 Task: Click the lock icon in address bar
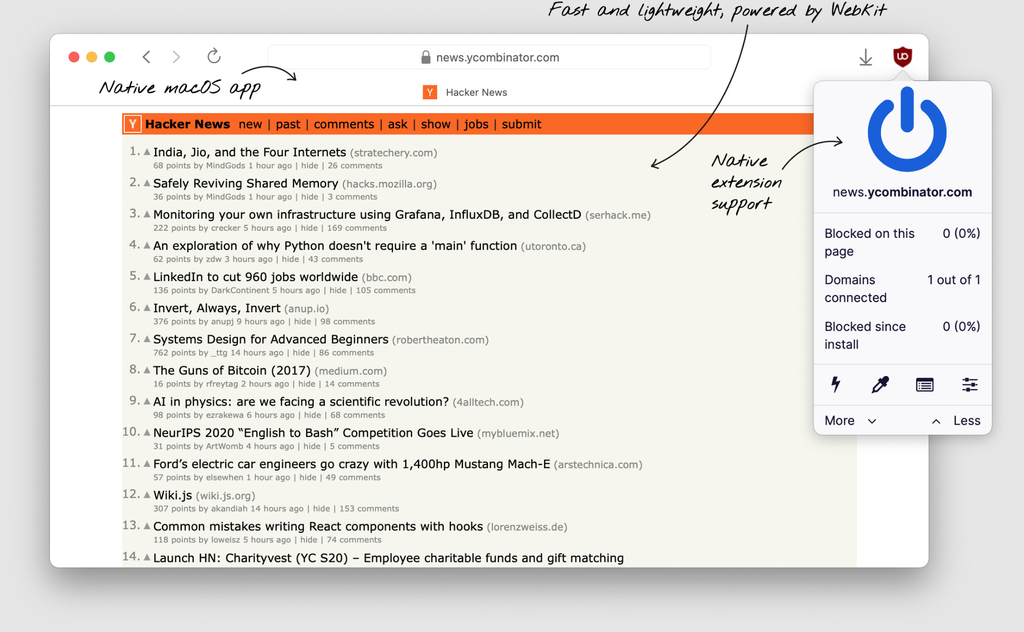click(x=426, y=58)
